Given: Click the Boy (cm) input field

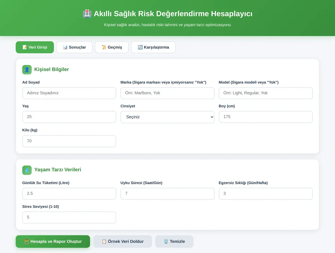Looking at the screenshot, I should (266, 117).
